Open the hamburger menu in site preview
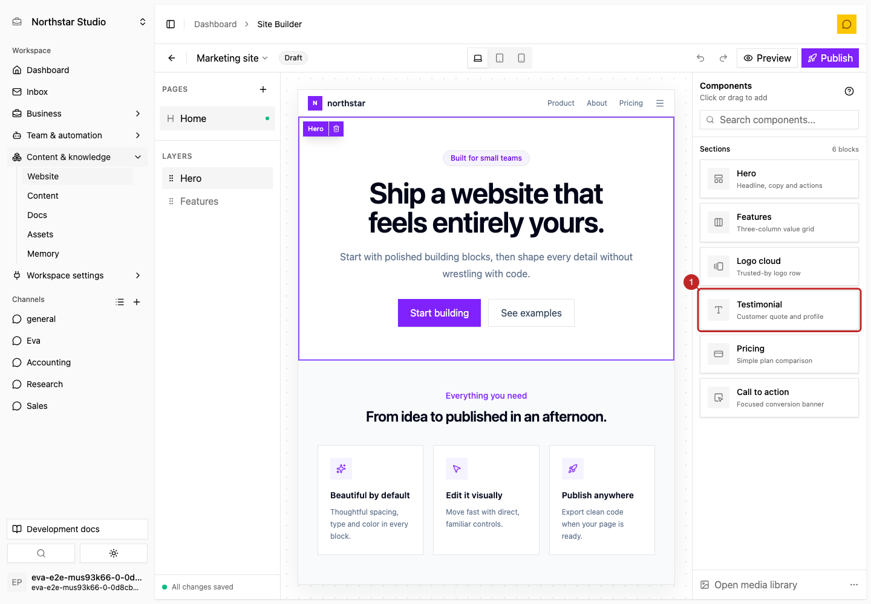The image size is (871, 604). 660,103
